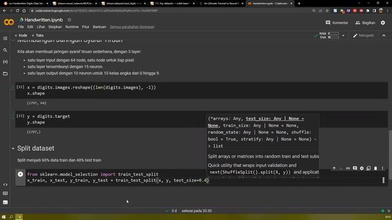Switch to the Handwritten Digits Data Set tab
392x220 pixels.
pos(25,4)
